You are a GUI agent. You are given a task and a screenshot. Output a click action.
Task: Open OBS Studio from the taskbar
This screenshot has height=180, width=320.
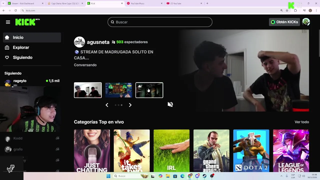pyautogui.click(x=212, y=176)
